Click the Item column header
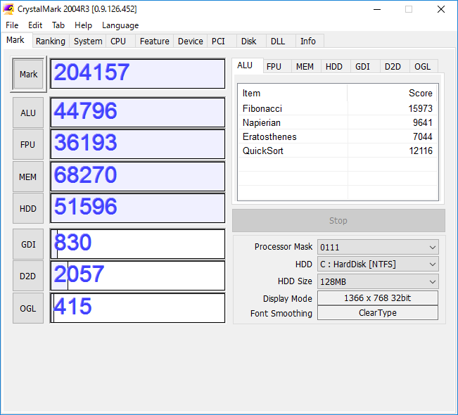Image resolution: width=458 pixels, height=415 pixels. [293, 93]
